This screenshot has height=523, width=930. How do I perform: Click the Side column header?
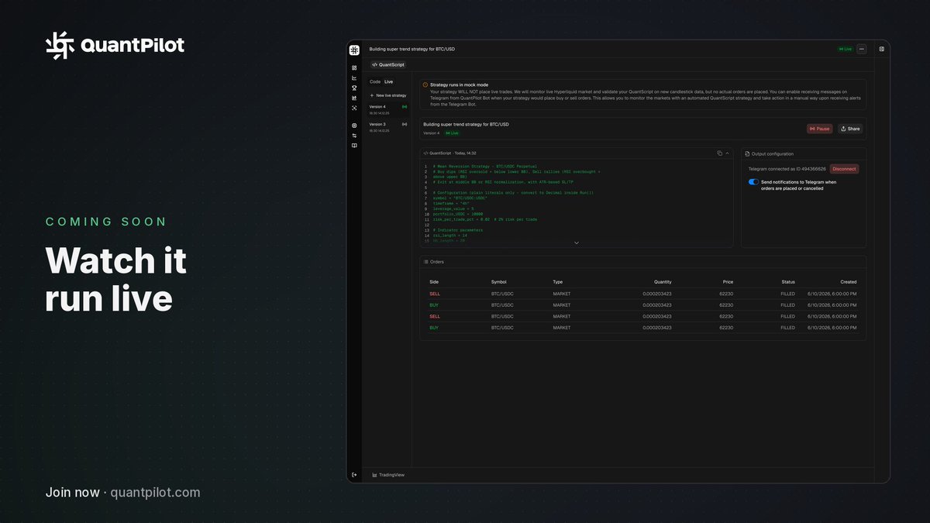point(434,282)
